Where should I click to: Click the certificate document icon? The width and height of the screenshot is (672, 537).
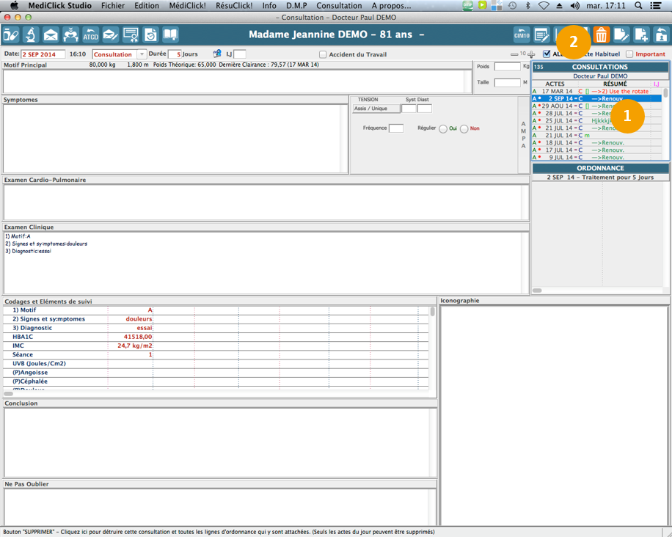(131, 35)
